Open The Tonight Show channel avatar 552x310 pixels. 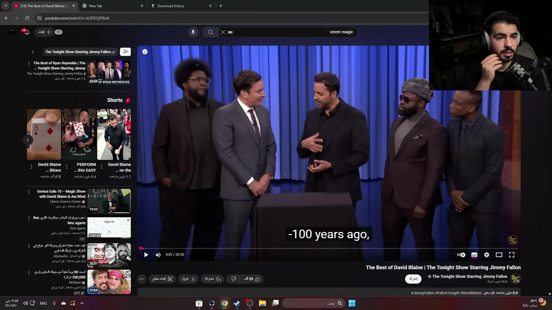[x=515, y=279]
